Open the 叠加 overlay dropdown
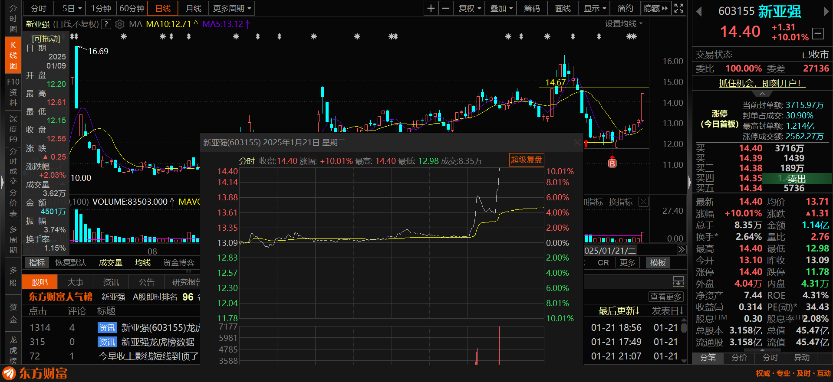Screen dimensions: 833x382 [x=501, y=8]
